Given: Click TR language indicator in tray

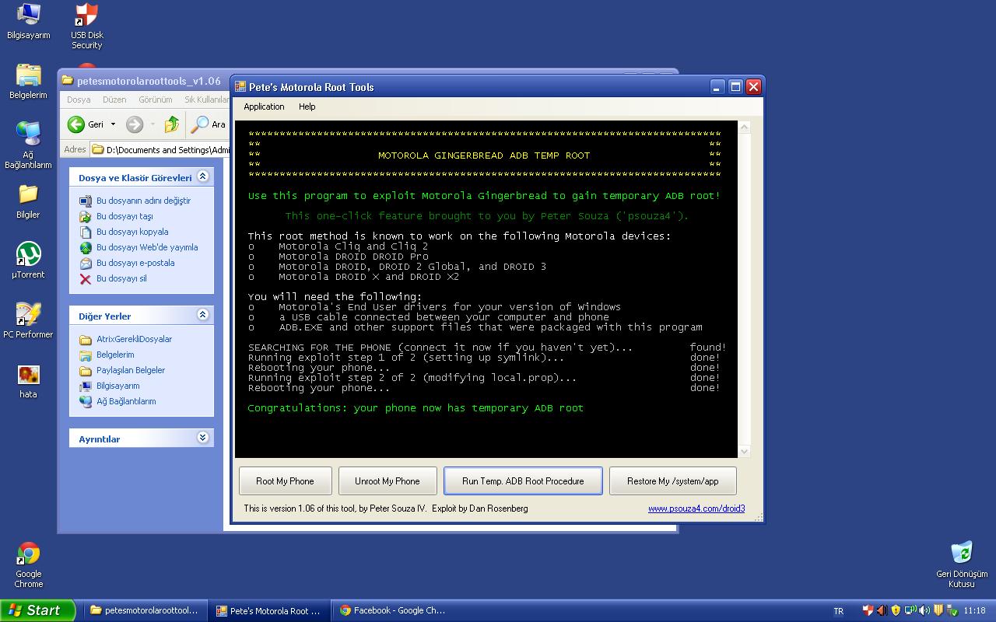Looking at the screenshot, I should coord(839,611).
